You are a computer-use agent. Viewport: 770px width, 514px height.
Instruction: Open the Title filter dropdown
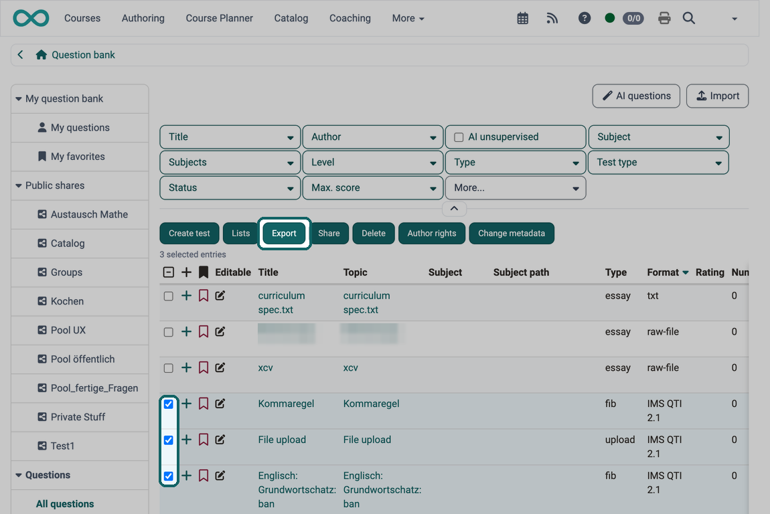pos(230,137)
